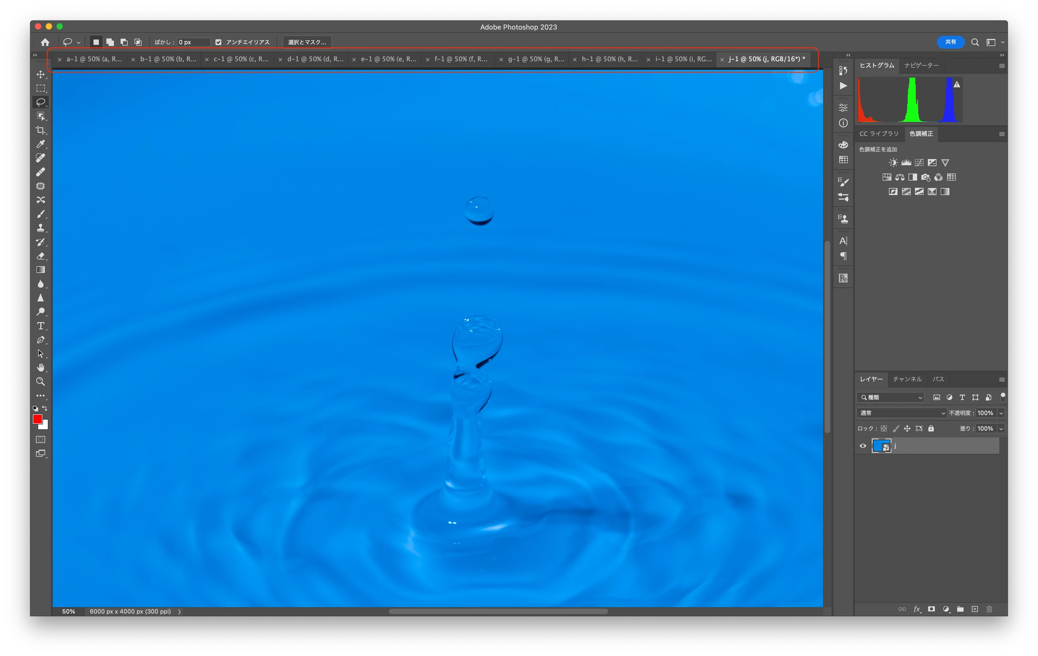Screen dimensions: 1038x656
Task: Toggle Quick Mask mode icon
Action: coord(41,440)
